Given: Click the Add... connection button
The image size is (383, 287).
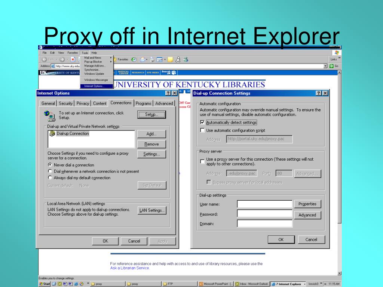Looking at the screenshot, I should [151, 134].
